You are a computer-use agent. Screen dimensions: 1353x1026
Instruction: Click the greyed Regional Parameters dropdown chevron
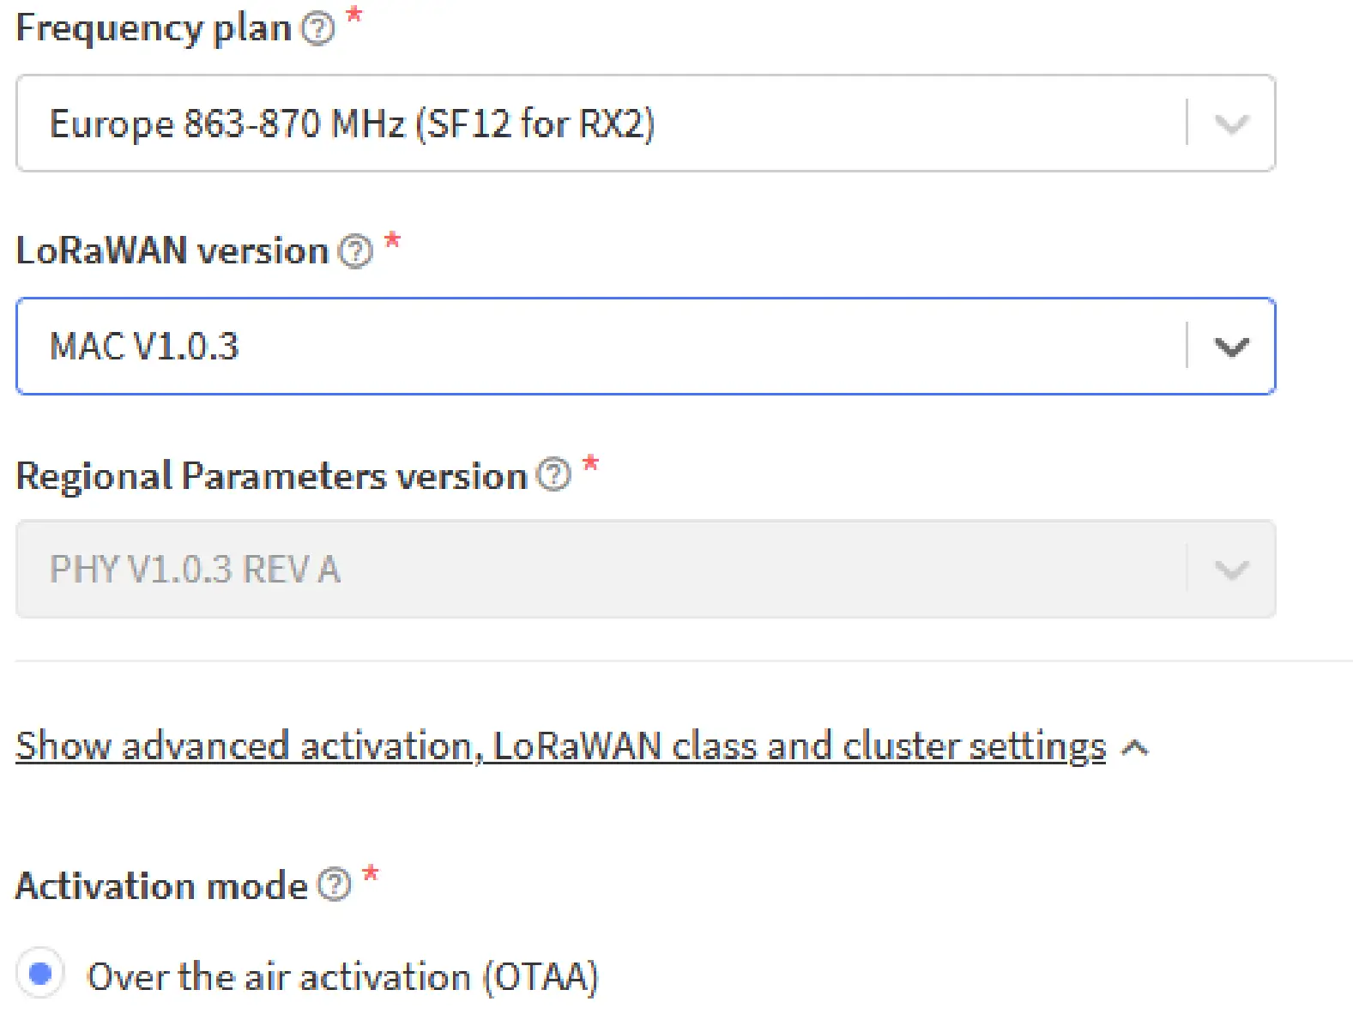pyautogui.click(x=1231, y=570)
